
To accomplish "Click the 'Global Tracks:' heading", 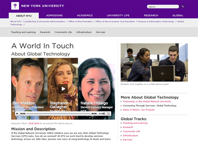I will pos(134,119).
